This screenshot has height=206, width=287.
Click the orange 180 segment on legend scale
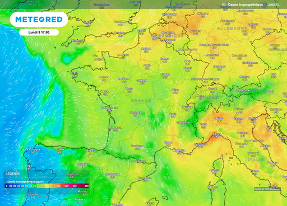click(x=58, y=186)
